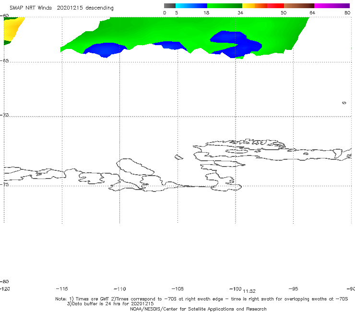Click the NOAA/NESDIS credit line
This screenshot has width=355, height=312.
coord(198,309)
